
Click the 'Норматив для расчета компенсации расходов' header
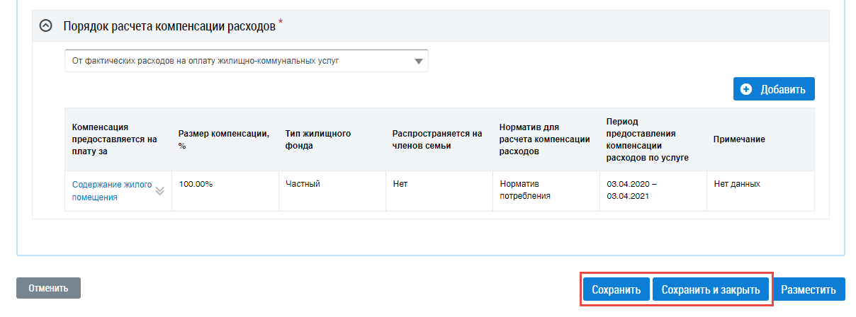(x=544, y=139)
